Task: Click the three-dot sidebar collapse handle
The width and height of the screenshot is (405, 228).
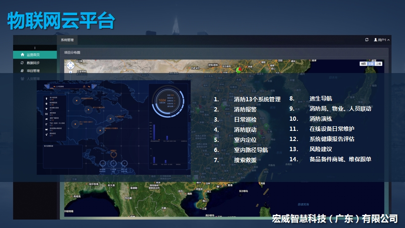Action: tap(35, 48)
